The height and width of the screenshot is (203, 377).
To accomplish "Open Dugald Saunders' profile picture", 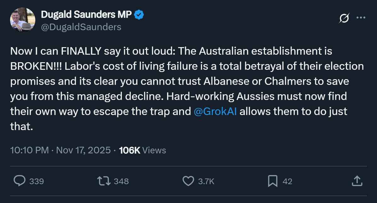I will 22,20.
